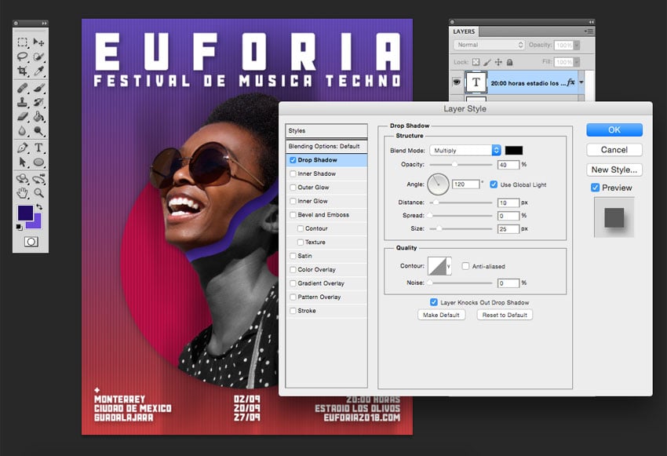Select the Type tool in toolbox
Screen dimensions: 667x456
38,148
